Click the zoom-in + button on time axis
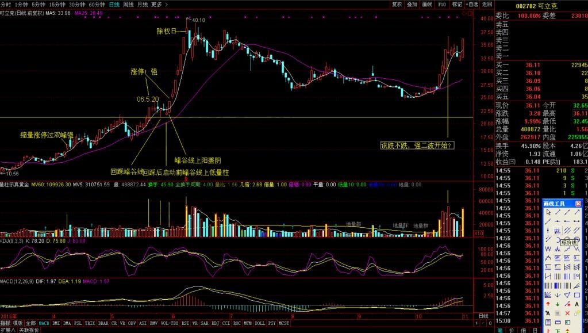The image size is (588, 333). point(476,323)
